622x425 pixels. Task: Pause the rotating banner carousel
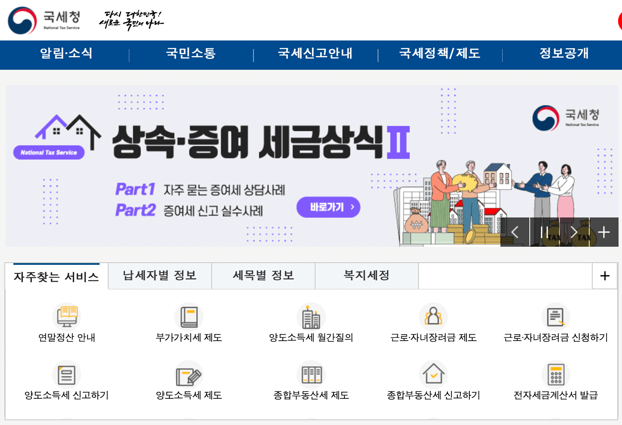pos(544,232)
